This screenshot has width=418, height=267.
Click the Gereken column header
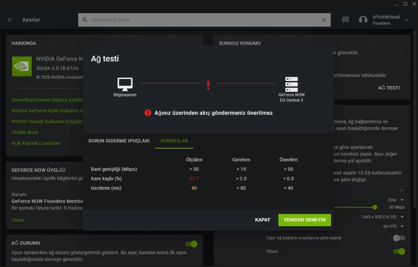tap(241, 160)
